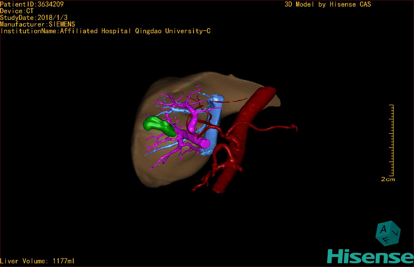Viewport: 414px width, 267px height.
Task: Click the StudyDate:2018/1/3 text
Action: [34, 18]
